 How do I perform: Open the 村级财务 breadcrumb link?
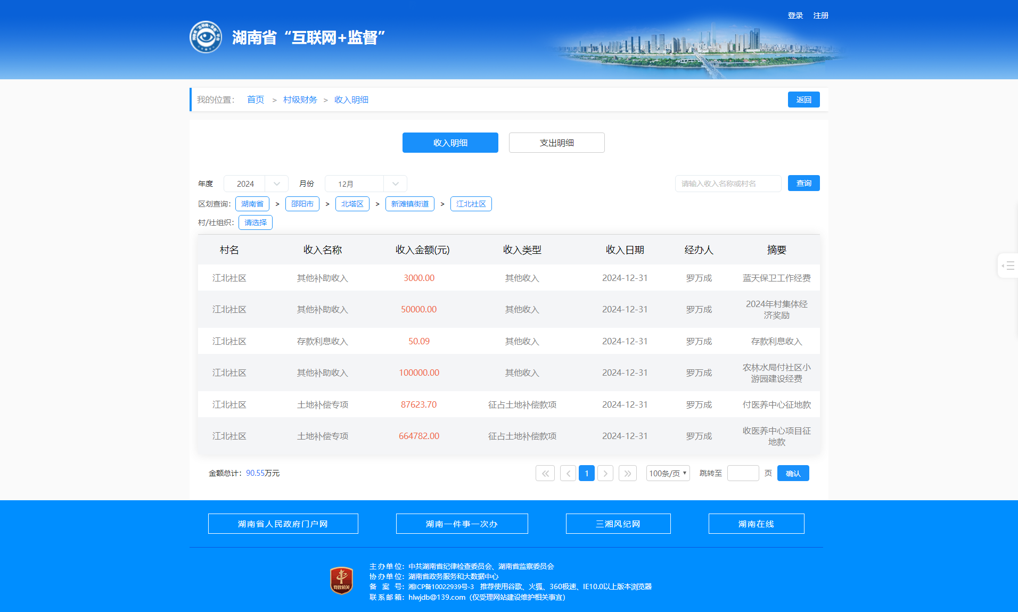pos(300,100)
